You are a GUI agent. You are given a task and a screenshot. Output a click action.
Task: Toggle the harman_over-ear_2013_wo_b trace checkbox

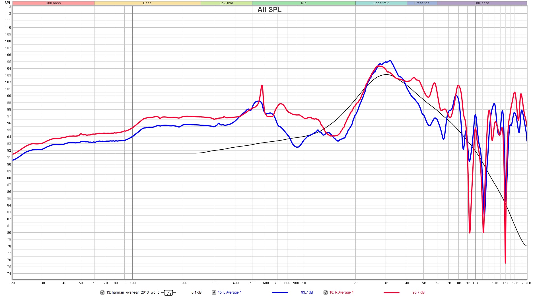click(x=102, y=292)
